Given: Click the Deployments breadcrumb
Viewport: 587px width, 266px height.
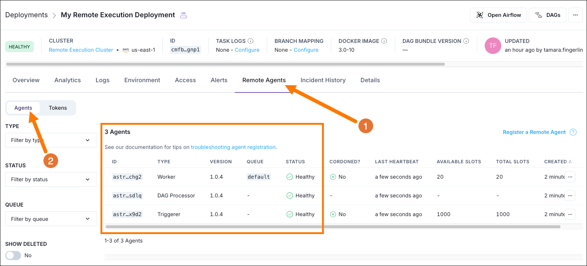Looking at the screenshot, I should [26, 15].
